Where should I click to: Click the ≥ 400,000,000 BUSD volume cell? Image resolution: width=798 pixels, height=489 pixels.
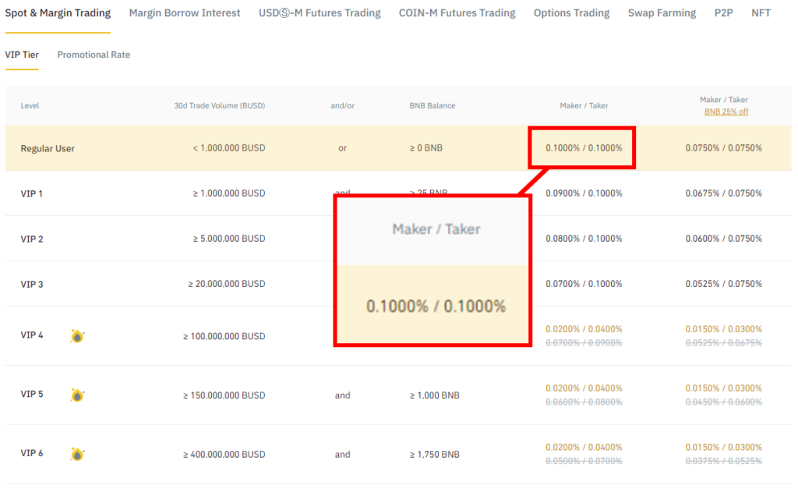coord(224,455)
